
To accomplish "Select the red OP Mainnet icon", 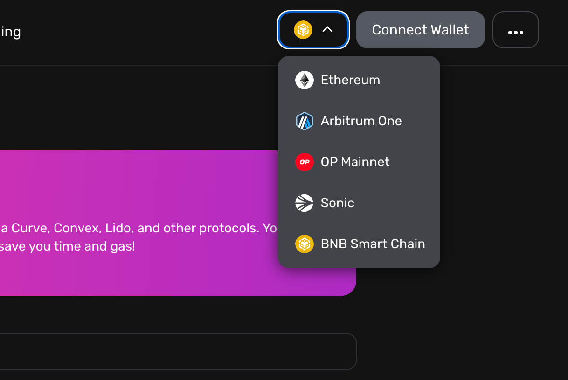I will (304, 162).
